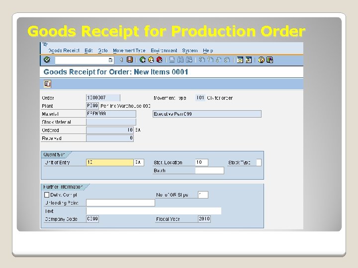Click the Fiscal Year field
This screenshot has height=268, width=358.
click(x=204, y=219)
